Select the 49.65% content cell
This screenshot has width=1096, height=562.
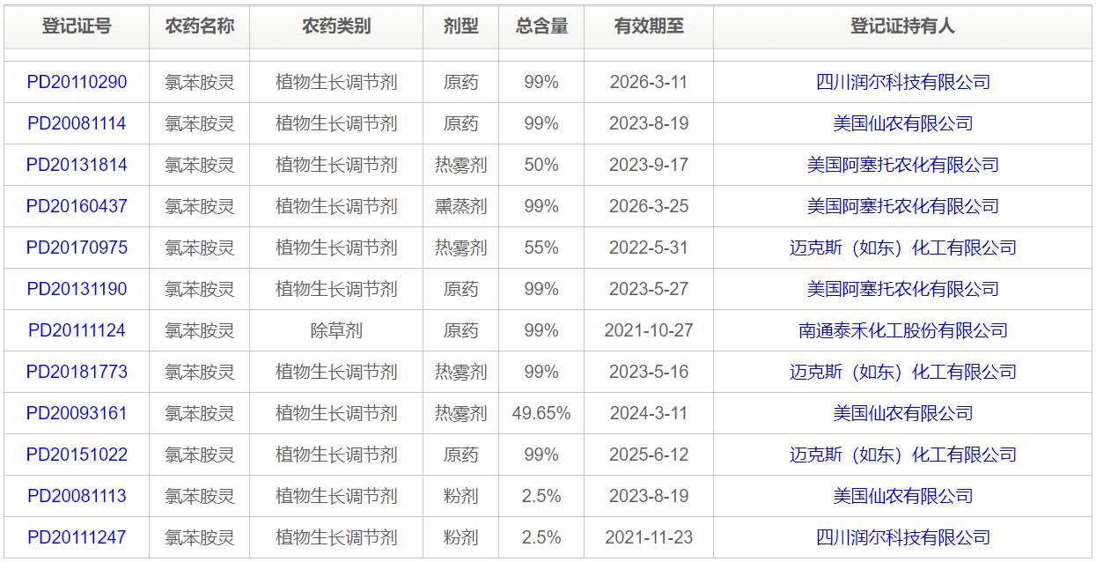point(541,413)
